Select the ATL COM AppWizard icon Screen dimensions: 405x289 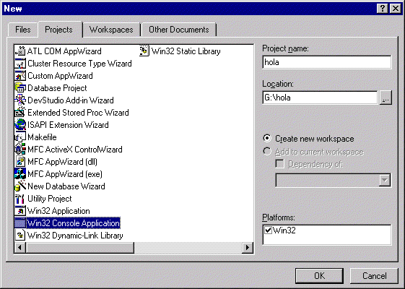(x=20, y=51)
